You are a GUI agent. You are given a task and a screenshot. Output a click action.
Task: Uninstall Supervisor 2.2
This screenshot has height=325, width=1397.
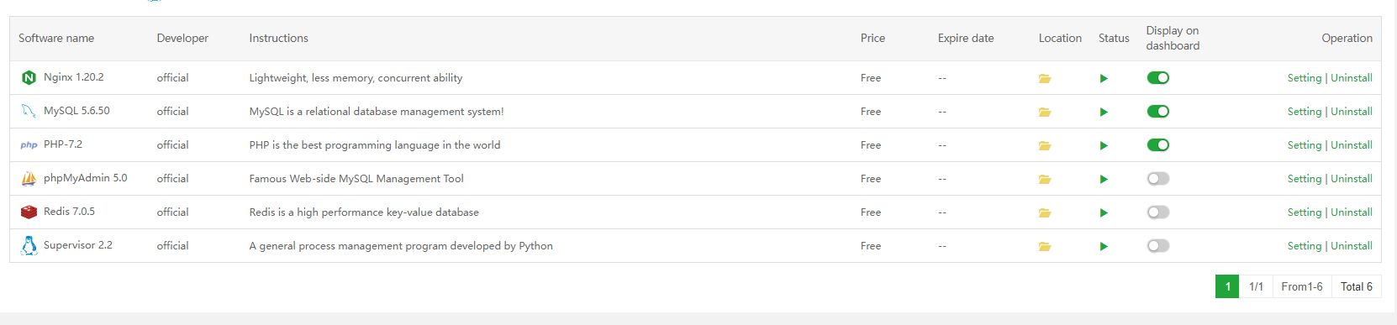[1351, 246]
